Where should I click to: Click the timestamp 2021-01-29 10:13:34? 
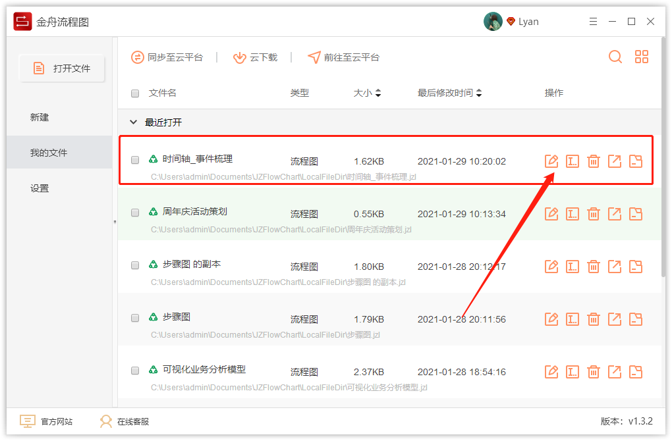pyautogui.click(x=462, y=214)
